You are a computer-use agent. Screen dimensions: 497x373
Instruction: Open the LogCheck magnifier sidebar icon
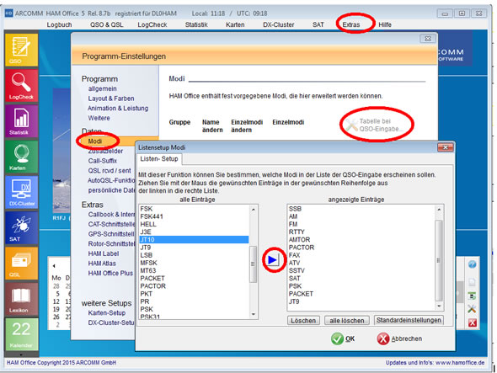(21, 85)
